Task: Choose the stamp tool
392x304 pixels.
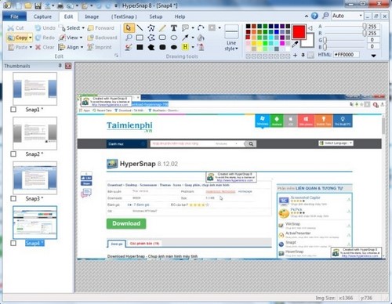Action: tap(201, 47)
